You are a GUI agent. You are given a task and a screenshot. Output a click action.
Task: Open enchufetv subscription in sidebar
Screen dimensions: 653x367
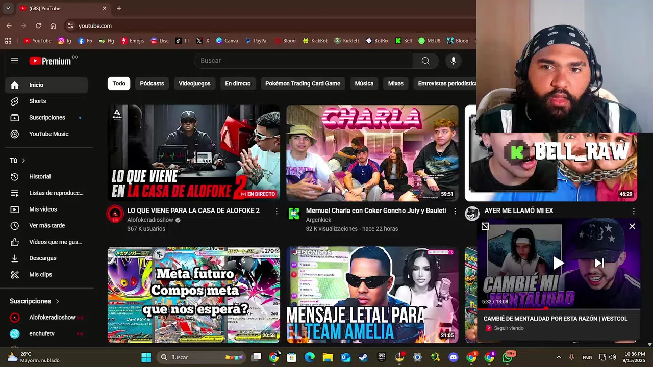click(46, 334)
